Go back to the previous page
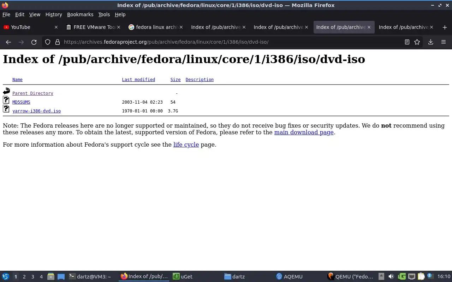452x282 pixels. (x=8, y=42)
